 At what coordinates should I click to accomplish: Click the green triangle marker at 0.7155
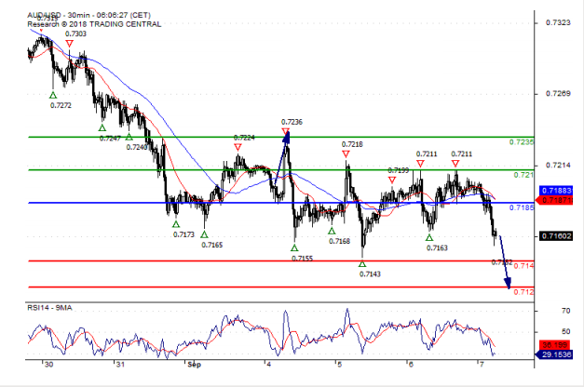click(294, 247)
